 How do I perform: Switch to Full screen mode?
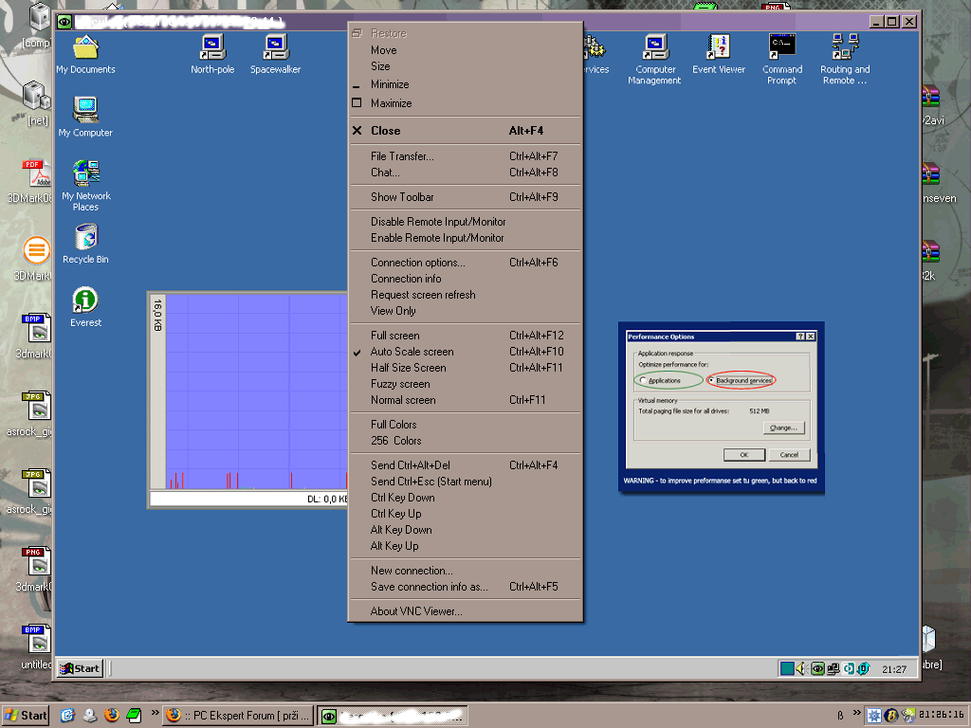394,336
